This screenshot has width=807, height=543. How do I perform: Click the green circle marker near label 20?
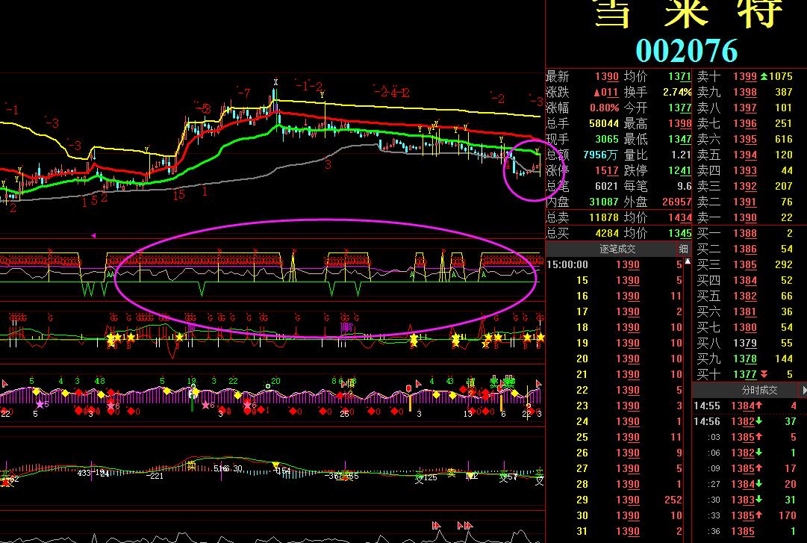(x=267, y=385)
